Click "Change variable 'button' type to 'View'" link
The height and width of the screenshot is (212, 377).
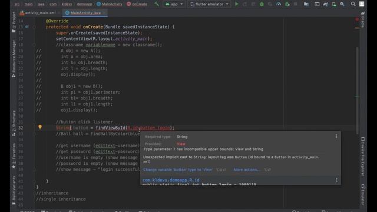[178, 170]
